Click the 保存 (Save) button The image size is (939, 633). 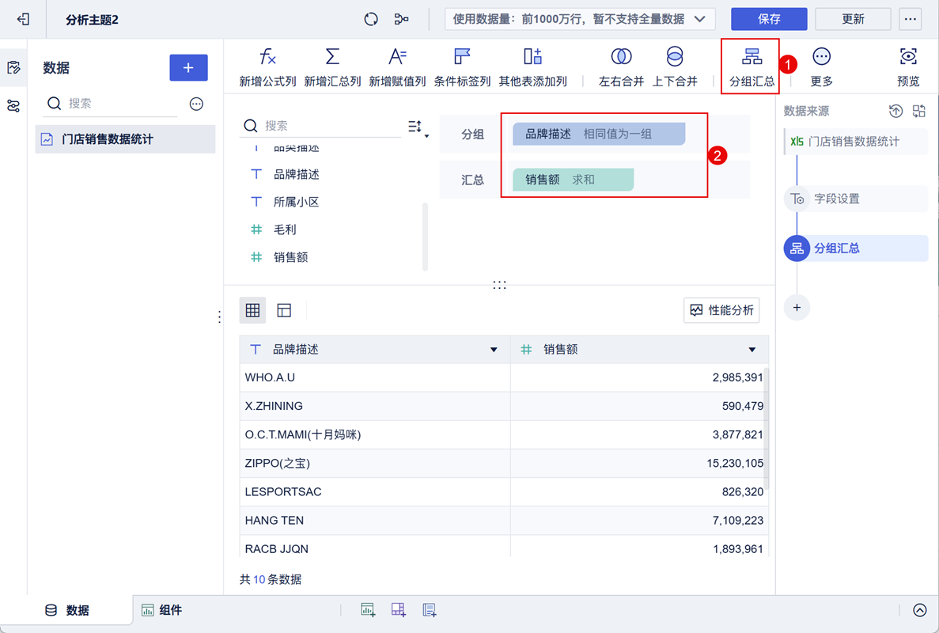pos(768,18)
